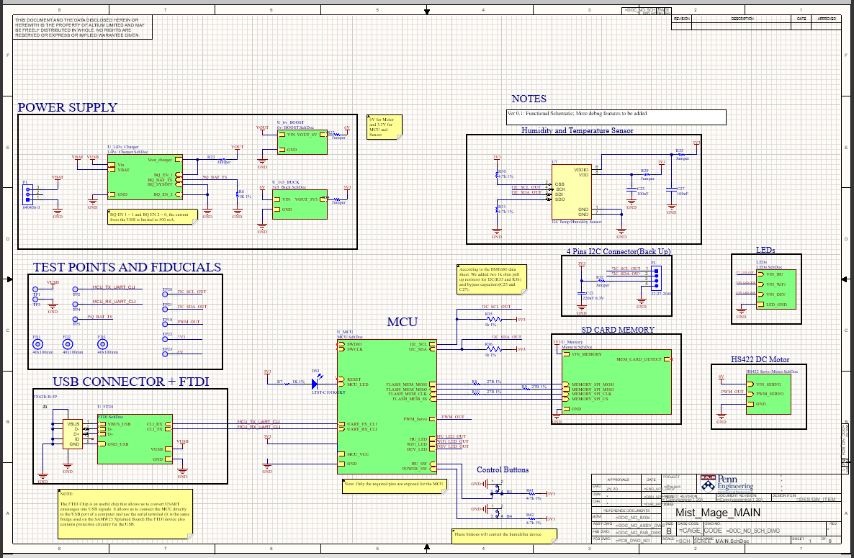Viewport: 854px width, 558px height.
Task: Click the U_FTDI sheet symbol
Action: 135,439
